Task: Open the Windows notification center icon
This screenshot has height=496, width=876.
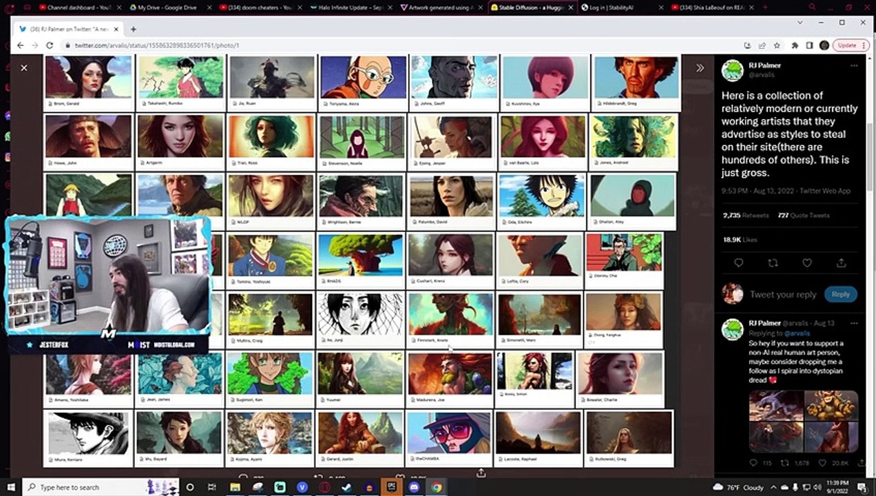Action: pyautogui.click(x=862, y=487)
